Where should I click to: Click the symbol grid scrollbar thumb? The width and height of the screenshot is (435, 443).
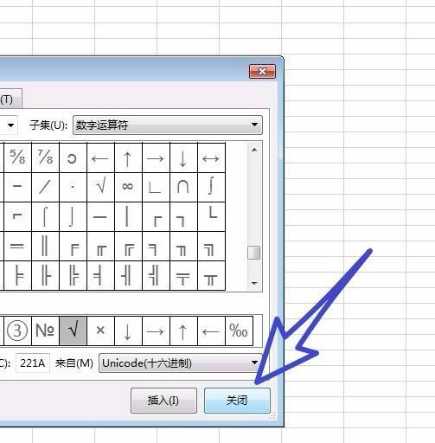[254, 253]
